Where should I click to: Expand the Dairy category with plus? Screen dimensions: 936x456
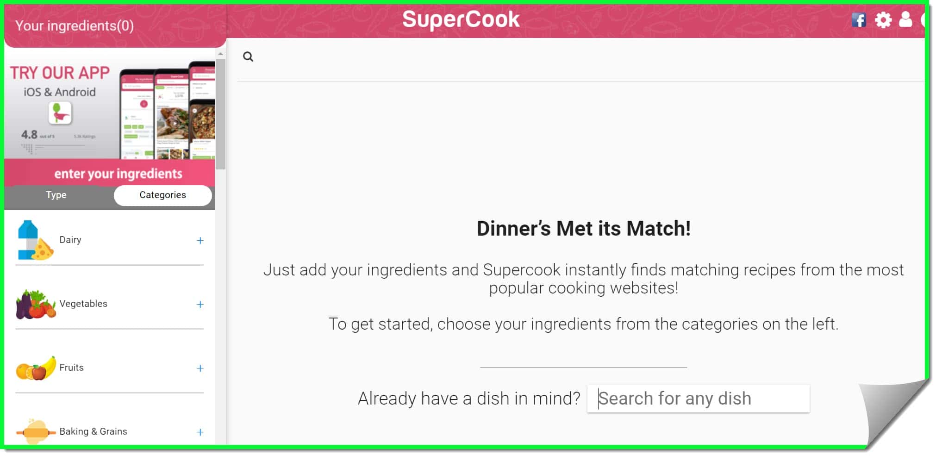pos(200,241)
